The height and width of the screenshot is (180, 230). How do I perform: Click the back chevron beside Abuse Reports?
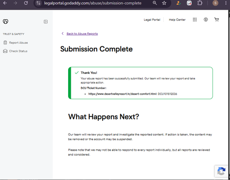tap(63, 34)
